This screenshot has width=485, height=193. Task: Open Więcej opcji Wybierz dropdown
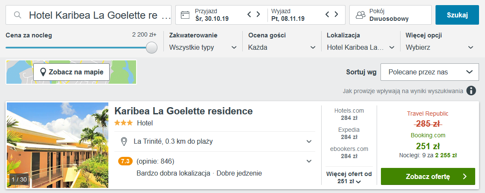(x=439, y=48)
